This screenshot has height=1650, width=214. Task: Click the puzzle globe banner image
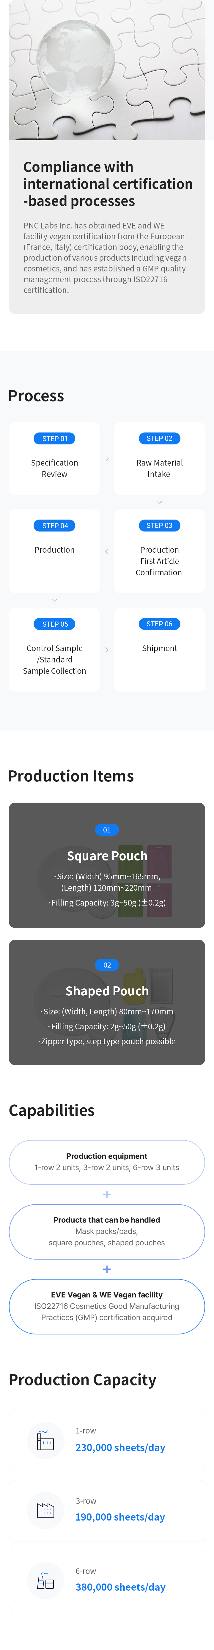(107, 70)
